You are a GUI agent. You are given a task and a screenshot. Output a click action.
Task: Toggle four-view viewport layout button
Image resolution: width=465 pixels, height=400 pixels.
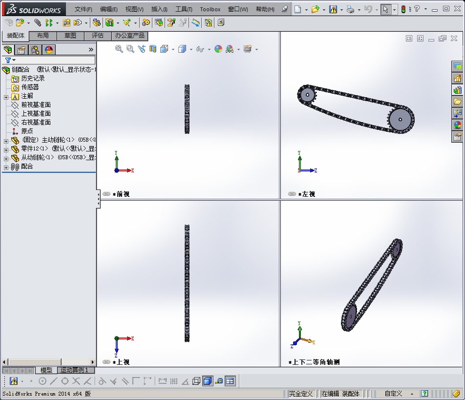230,381
